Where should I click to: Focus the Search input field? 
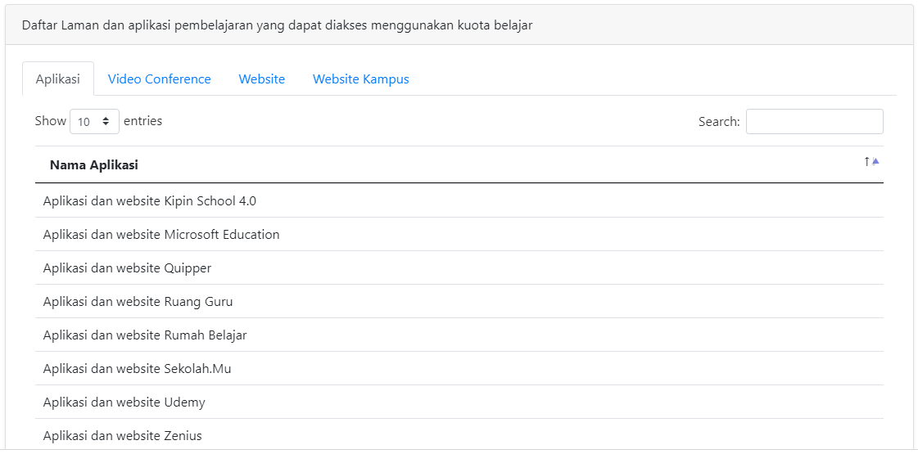click(x=814, y=122)
